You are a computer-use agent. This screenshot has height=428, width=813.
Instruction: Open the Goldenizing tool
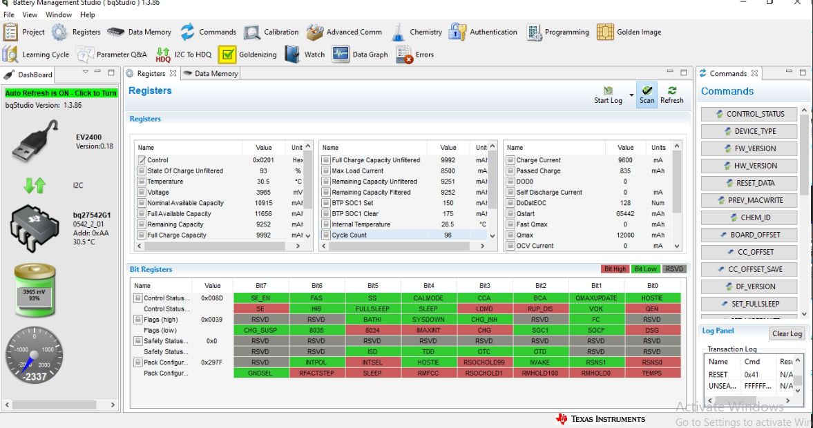pos(227,55)
